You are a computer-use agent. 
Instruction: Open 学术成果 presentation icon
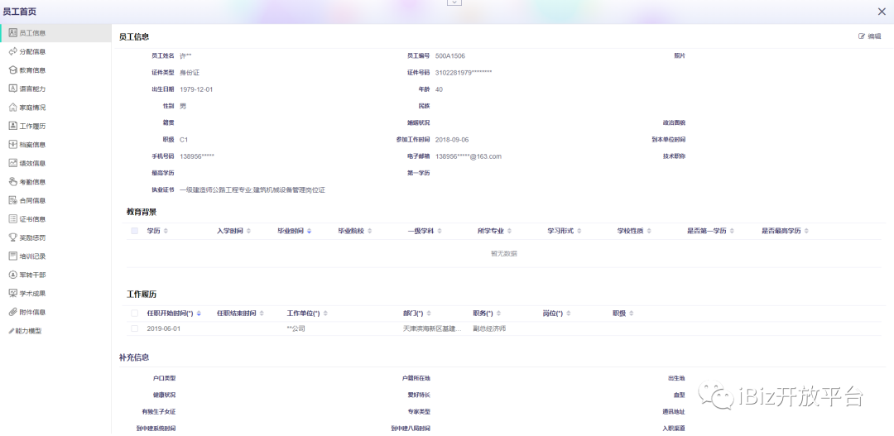click(x=13, y=294)
